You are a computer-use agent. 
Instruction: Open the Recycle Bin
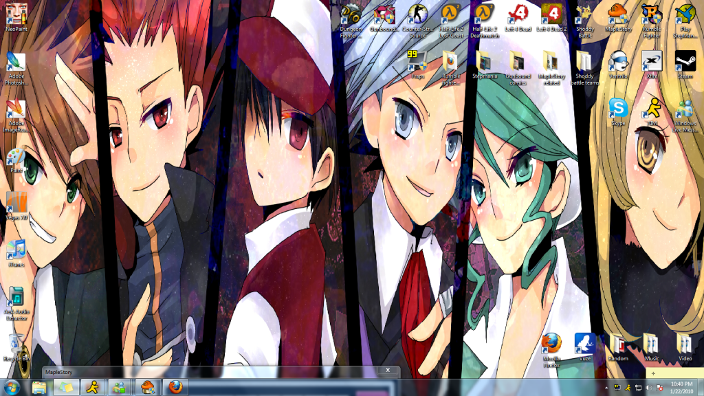(16, 348)
